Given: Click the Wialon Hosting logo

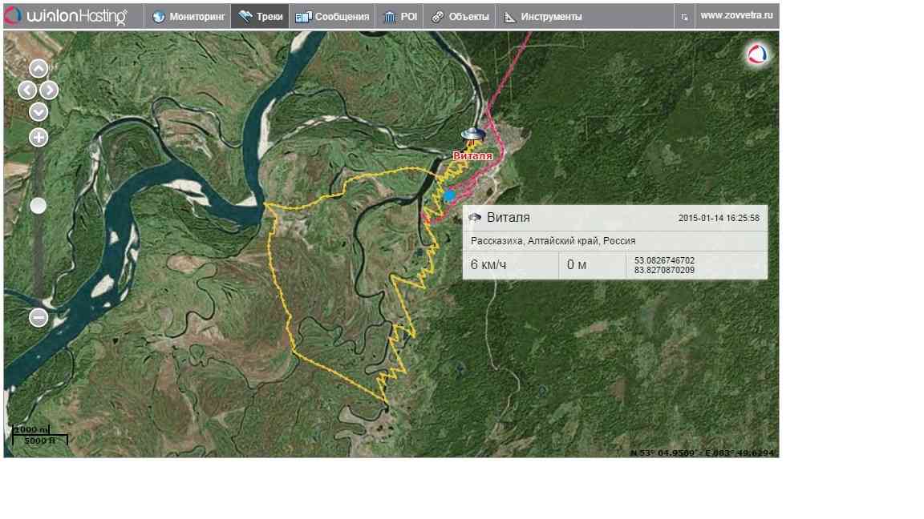Looking at the screenshot, I should (x=67, y=16).
